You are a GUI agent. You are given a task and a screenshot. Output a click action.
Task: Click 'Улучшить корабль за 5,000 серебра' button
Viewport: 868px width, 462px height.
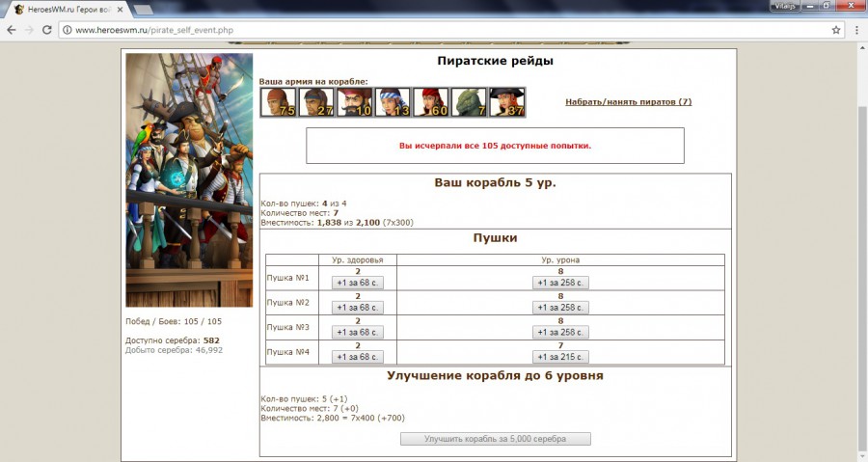tap(496, 439)
